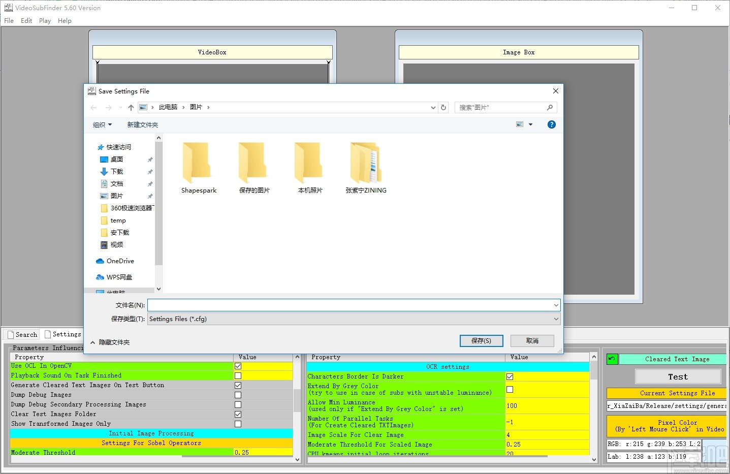Toggle Use OCL In OpenCV checkbox
This screenshot has height=474, width=730.
click(x=238, y=366)
